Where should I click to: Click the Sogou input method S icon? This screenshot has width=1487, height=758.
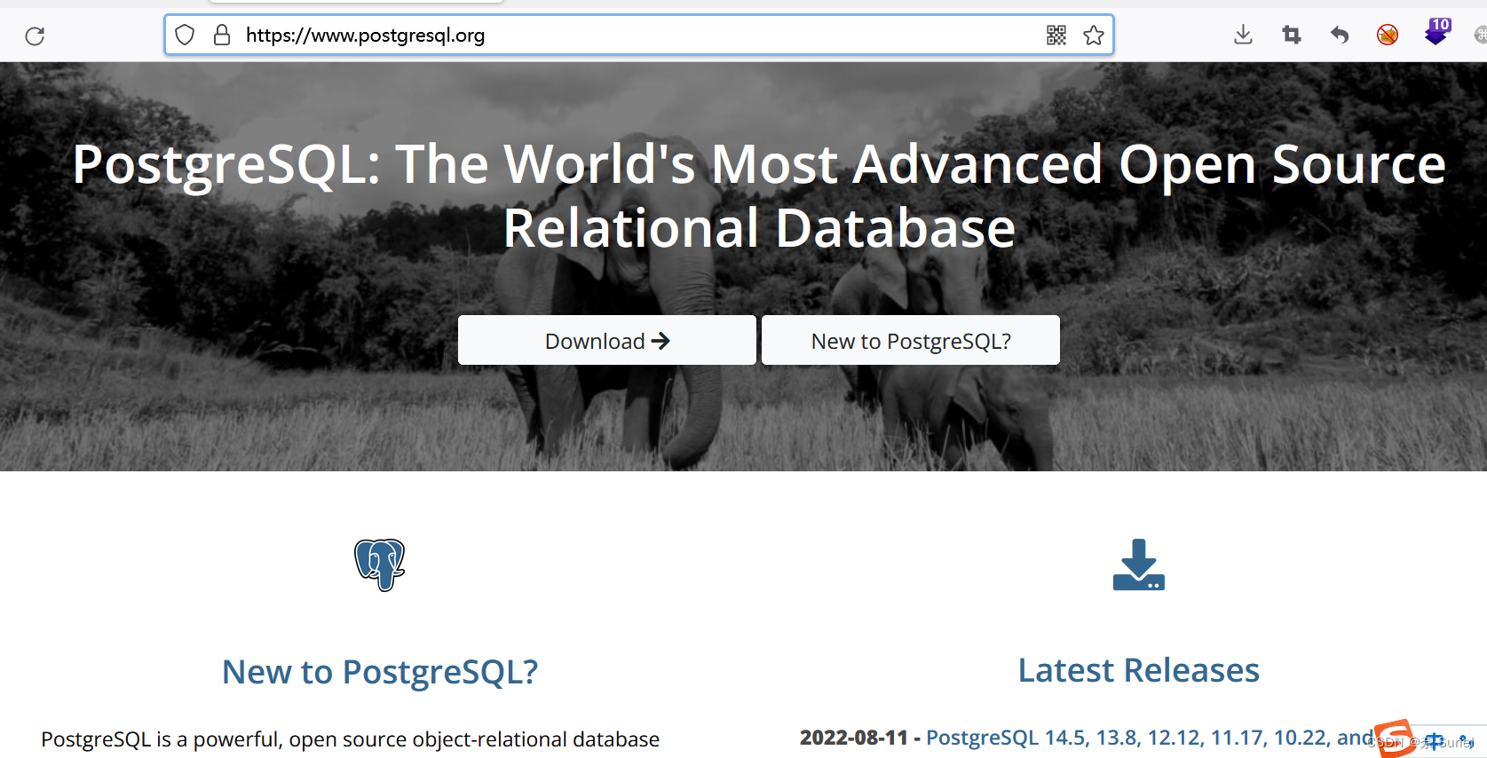coord(1395,738)
